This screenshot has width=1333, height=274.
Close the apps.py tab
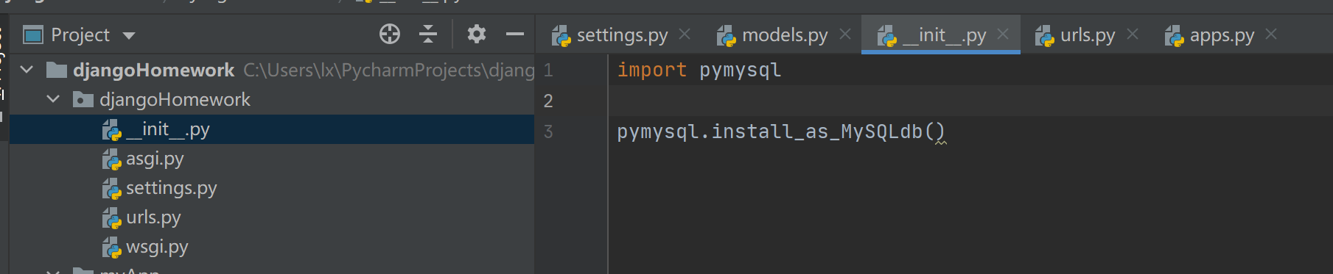pos(1271,34)
